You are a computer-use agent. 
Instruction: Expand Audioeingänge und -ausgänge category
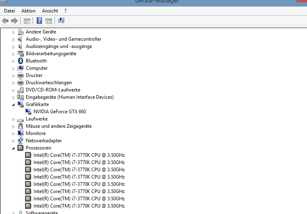point(13,47)
